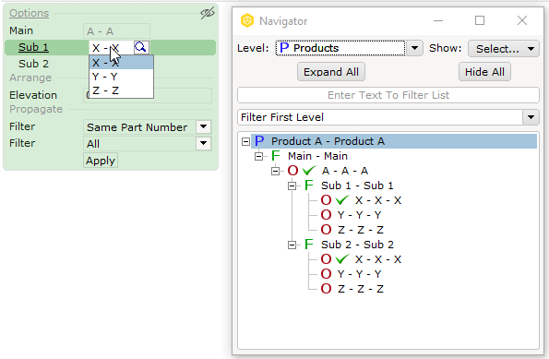Image resolution: width=549 pixels, height=359 pixels.
Task: Click the red O icon of Y - Y - Y under Sub 2
Action: 326,274
